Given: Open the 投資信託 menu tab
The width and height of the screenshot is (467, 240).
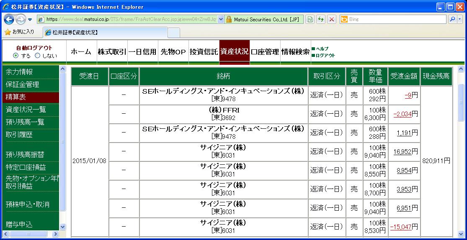Looking at the screenshot, I should point(204,52).
